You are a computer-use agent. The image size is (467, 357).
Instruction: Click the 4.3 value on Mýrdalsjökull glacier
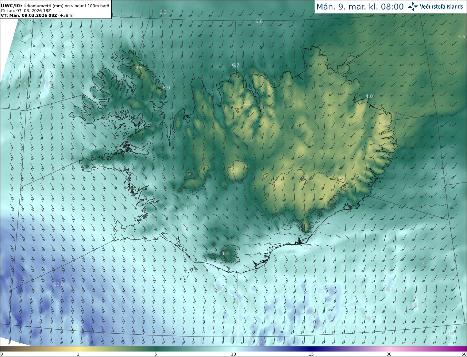click(x=225, y=253)
